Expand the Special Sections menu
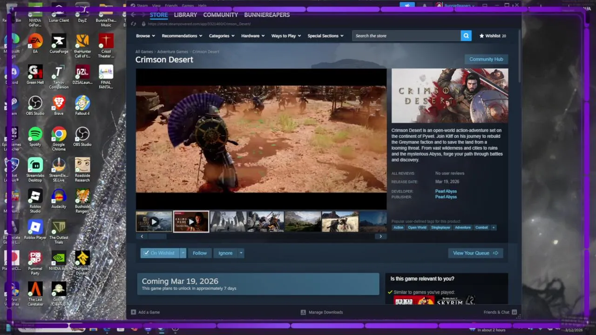This screenshot has width=596, height=335. [325, 36]
